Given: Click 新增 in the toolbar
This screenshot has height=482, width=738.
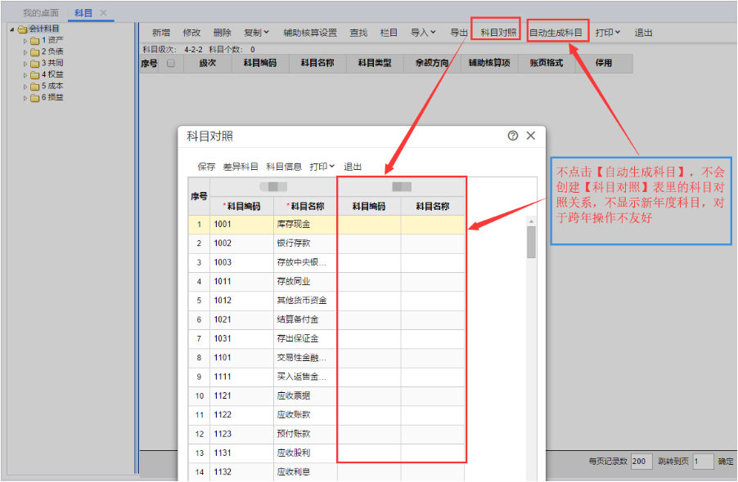Looking at the screenshot, I should point(161,33).
